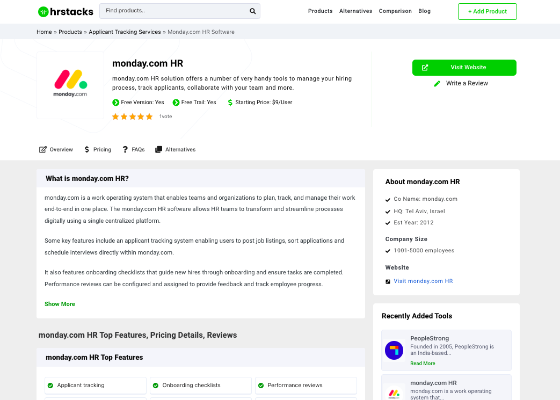Select the Alternatives book icon
The width and height of the screenshot is (560, 400).
click(x=157, y=149)
